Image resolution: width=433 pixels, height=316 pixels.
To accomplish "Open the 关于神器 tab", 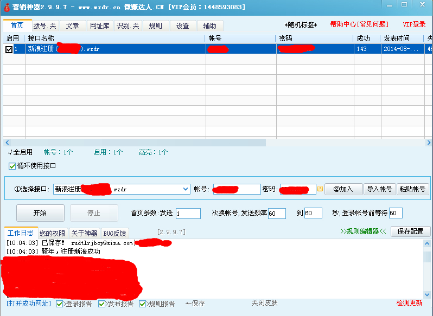I will point(84,234).
